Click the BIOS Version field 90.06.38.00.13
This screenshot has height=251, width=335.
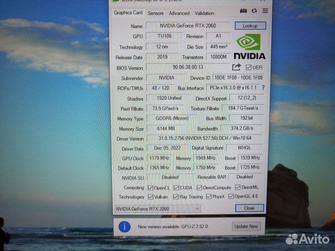tap(188, 67)
